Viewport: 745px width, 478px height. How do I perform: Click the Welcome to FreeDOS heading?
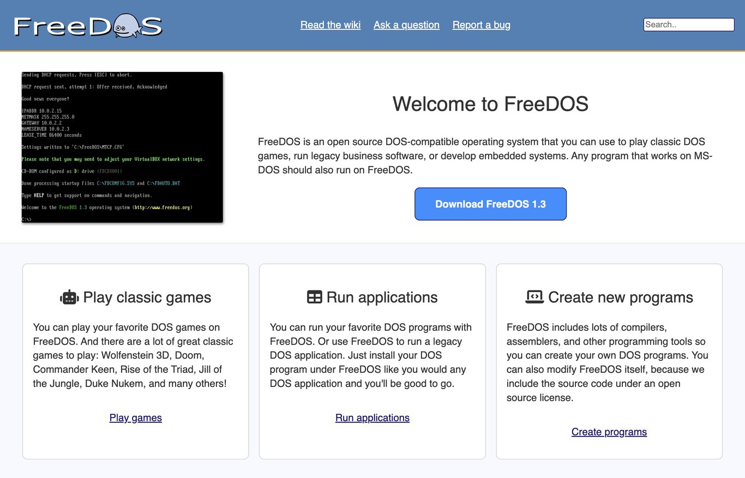490,104
